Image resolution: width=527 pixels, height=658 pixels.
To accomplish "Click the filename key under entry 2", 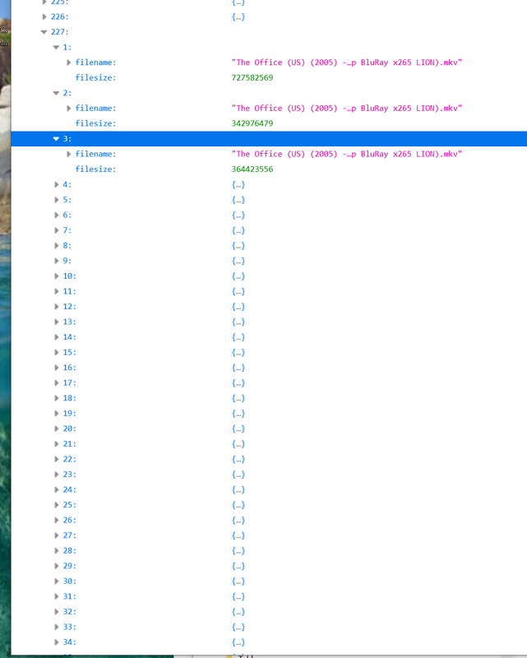I will 95,109.
